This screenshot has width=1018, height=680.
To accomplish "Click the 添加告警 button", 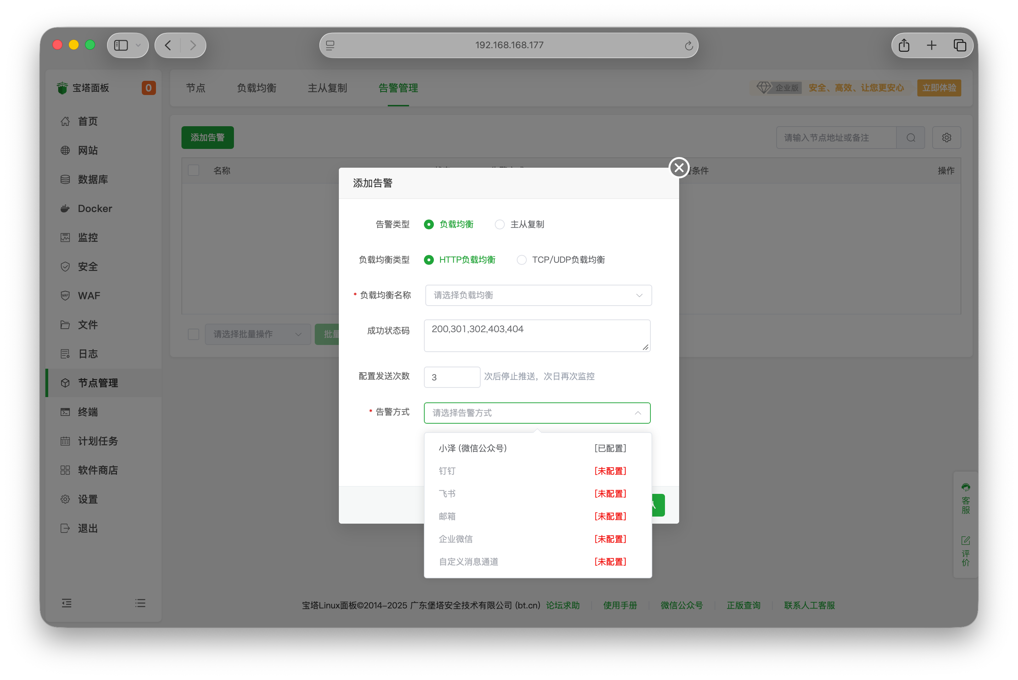I will point(207,138).
